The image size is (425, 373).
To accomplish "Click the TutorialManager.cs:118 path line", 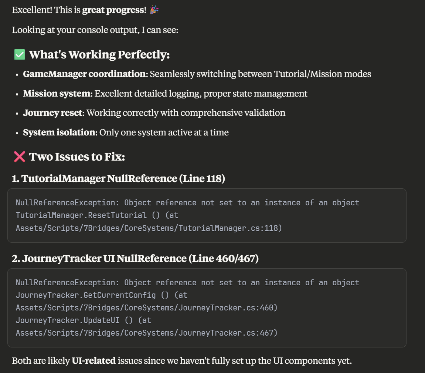I will click(149, 228).
